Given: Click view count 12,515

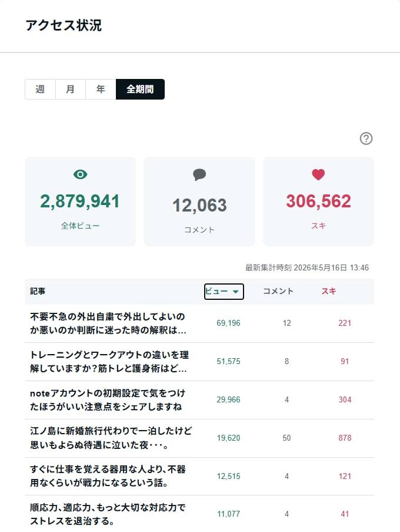Looking at the screenshot, I should pyautogui.click(x=228, y=477).
